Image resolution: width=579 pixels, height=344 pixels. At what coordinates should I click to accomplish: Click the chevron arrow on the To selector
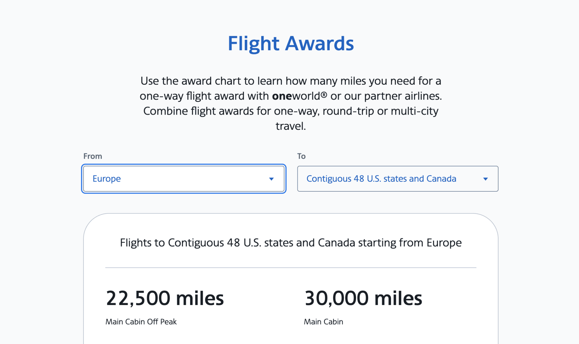[x=485, y=179]
